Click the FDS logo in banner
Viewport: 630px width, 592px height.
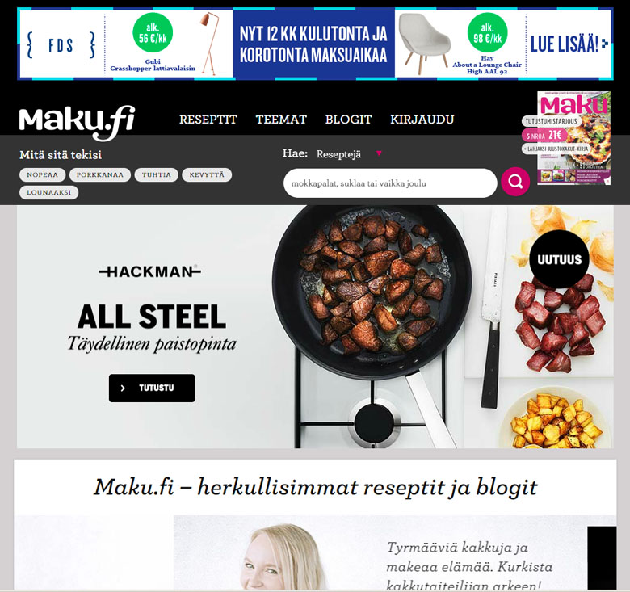click(x=61, y=45)
